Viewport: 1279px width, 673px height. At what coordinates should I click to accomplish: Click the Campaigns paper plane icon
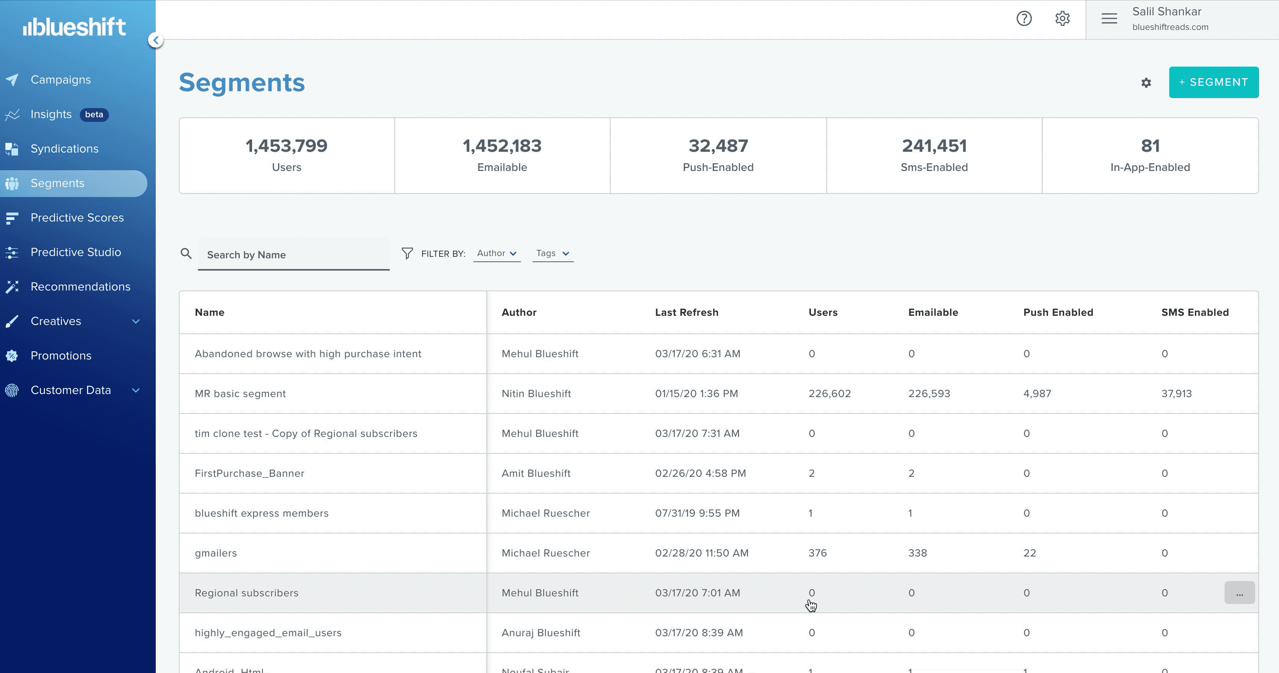[x=12, y=79]
